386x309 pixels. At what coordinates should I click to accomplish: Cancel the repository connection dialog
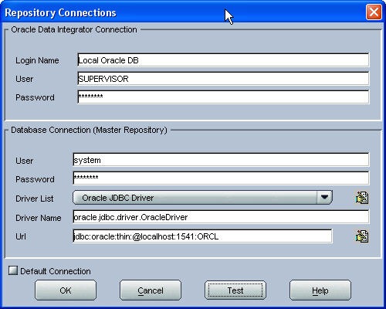(x=151, y=290)
